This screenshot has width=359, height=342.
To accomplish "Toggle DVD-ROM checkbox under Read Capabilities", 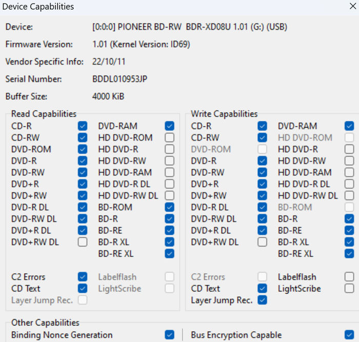I will tap(83, 149).
